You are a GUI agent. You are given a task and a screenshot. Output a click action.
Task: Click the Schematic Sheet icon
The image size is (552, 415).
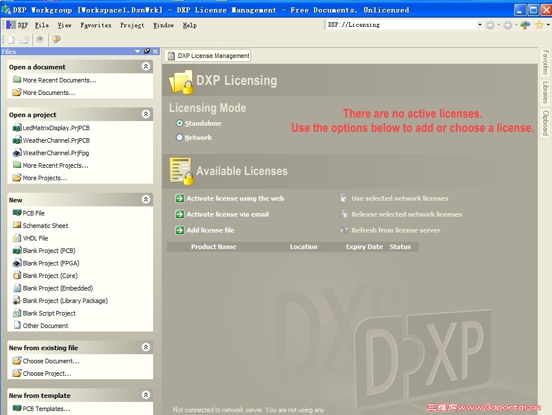pyautogui.click(x=17, y=225)
